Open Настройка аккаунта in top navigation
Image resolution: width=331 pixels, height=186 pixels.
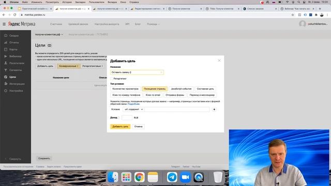(107, 24)
